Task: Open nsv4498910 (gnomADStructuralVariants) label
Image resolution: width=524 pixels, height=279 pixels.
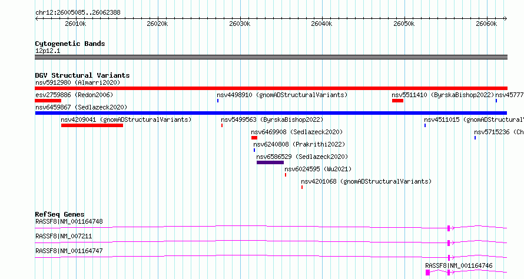Action: coord(282,95)
